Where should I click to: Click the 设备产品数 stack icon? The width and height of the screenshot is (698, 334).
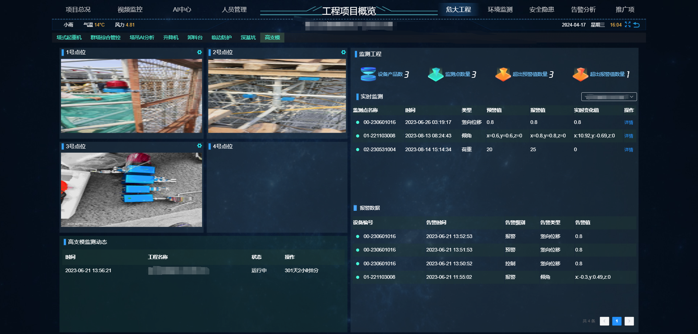point(368,74)
